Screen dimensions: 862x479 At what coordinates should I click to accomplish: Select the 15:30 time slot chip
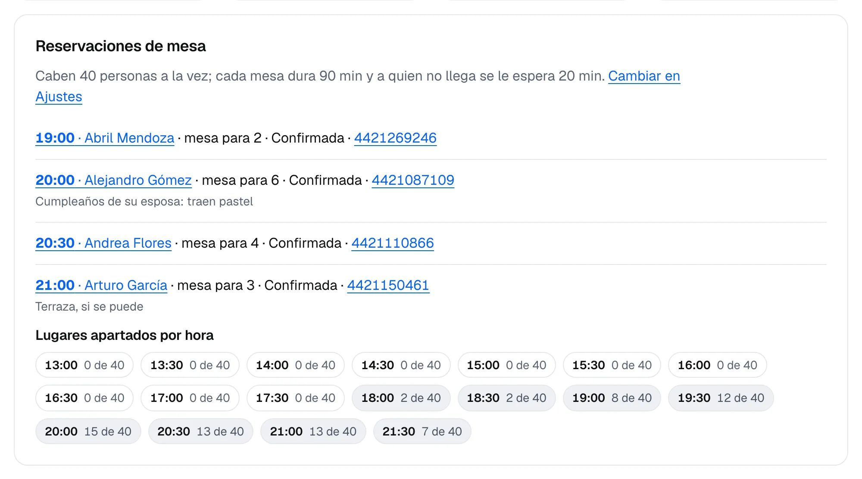tap(612, 365)
